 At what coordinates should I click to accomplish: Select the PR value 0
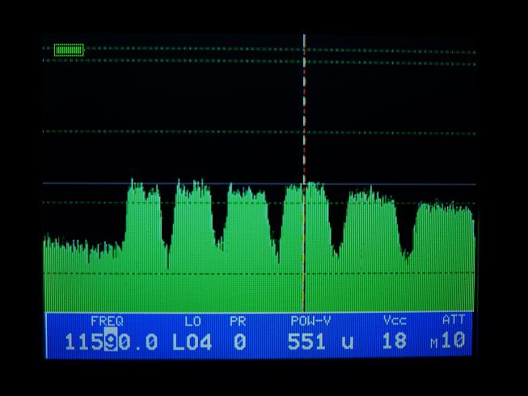pos(239,341)
